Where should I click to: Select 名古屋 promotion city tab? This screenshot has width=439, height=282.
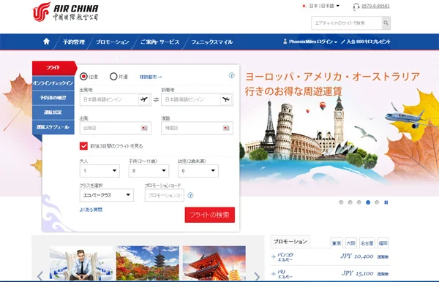click(367, 243)
